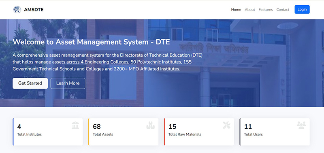Viewport: 324px width, 153px height.
Task: Click the AMSDTE brand name
Action: pos(34,10)
